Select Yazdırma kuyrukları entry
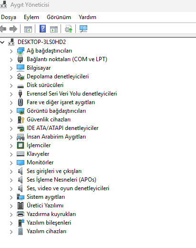The image size is (196, 248). tap(51, 214)
